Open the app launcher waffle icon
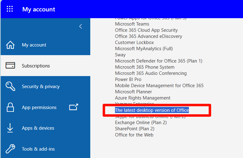The height and width of the screenshot is (158, 243). click(10, 9)
